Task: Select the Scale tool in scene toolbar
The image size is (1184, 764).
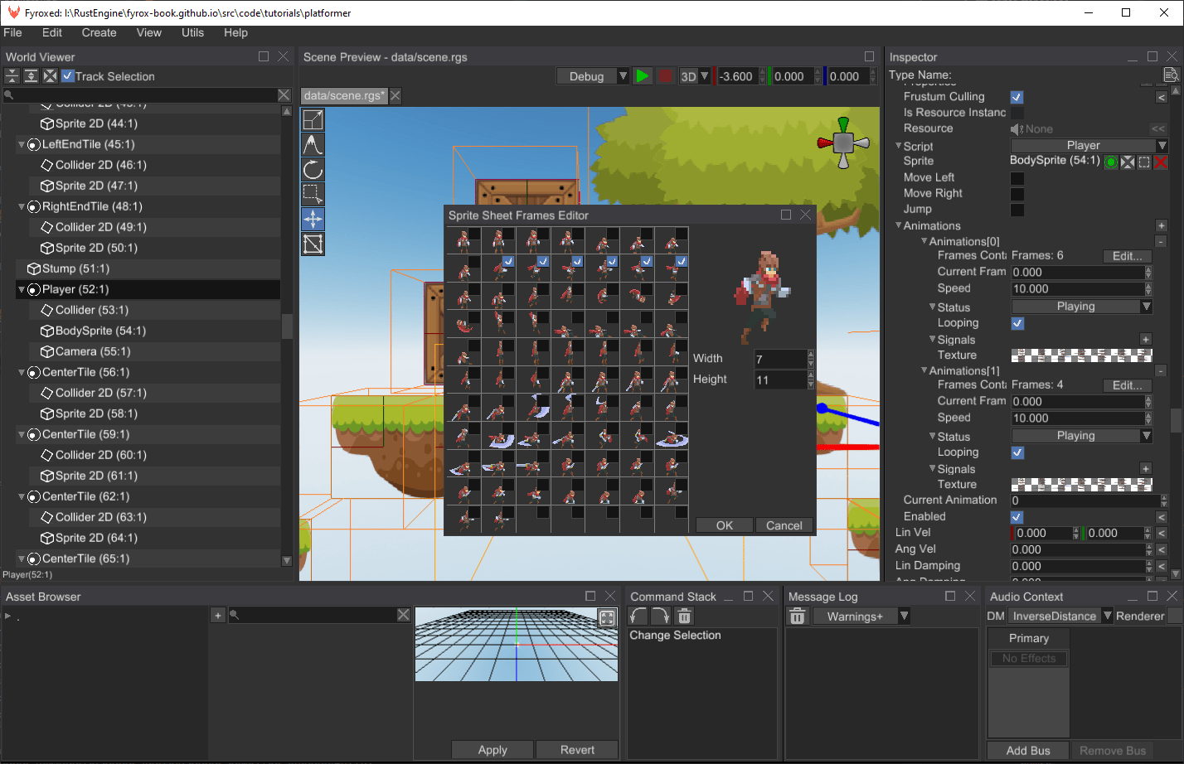Action: click(313, 119)
